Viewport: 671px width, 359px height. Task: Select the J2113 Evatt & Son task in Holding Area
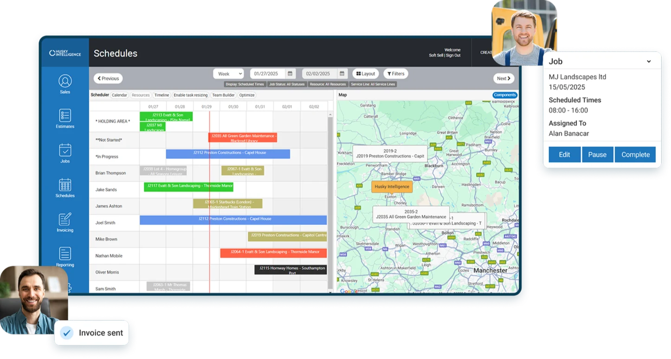point(166,117)
